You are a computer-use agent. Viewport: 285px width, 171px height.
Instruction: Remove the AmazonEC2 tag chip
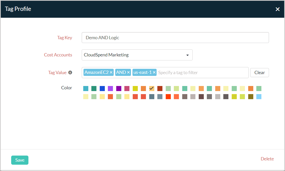coord(111,73)
